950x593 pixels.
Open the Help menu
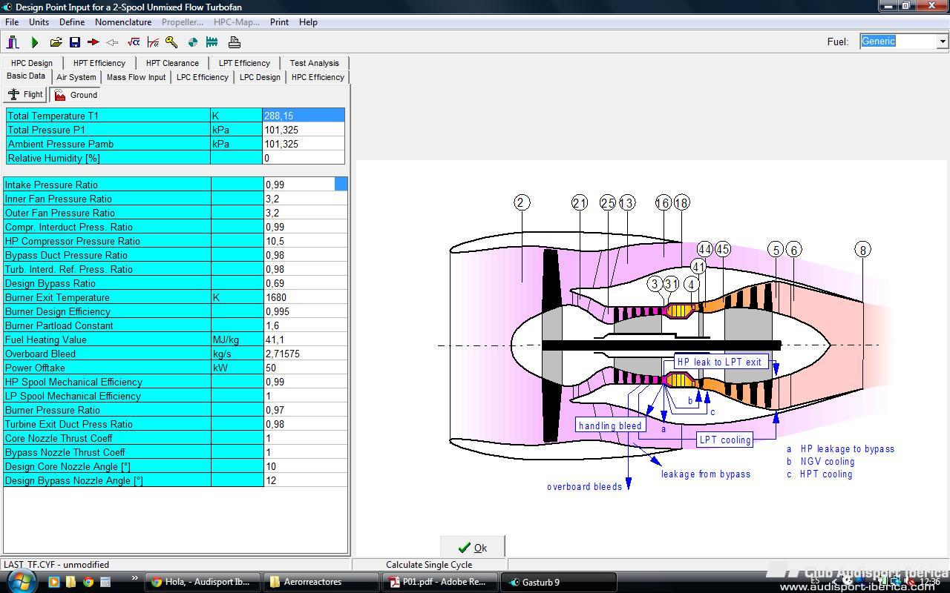point(308,22)
